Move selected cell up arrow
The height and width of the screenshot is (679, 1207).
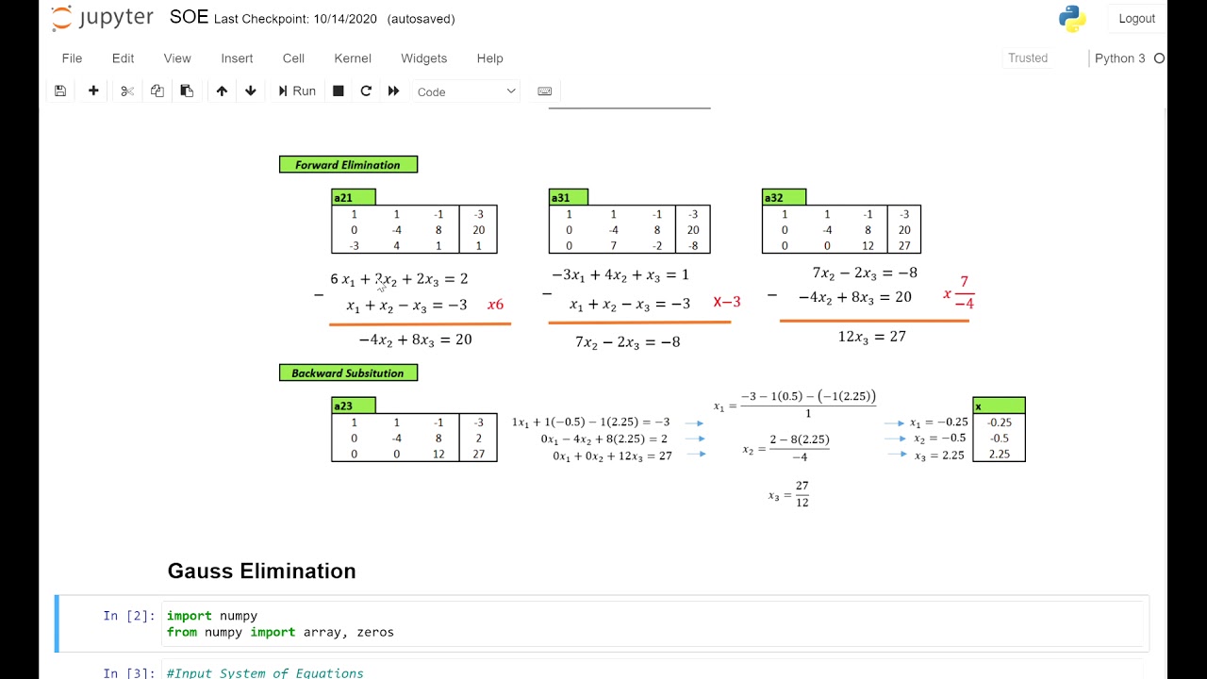pyautogui.click(x=222, y=91)
